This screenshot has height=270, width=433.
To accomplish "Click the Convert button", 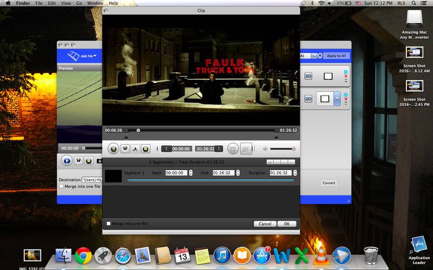I will tap(329, 183).
